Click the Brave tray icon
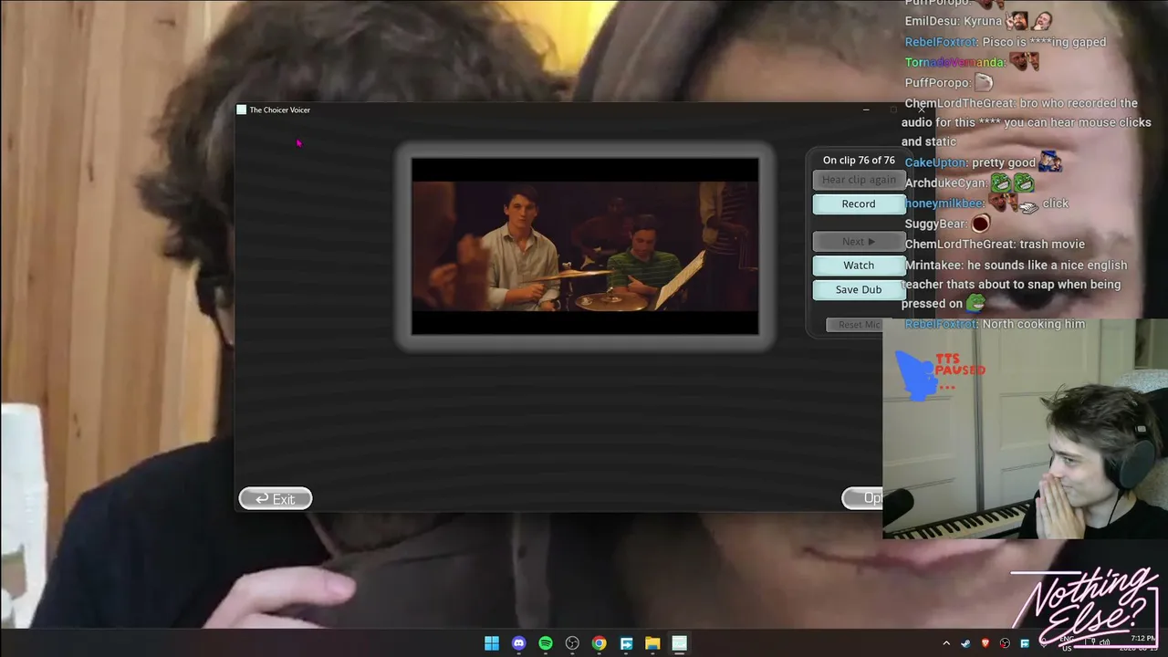Viewport: 1168px width, 657px height. [985, 643]
